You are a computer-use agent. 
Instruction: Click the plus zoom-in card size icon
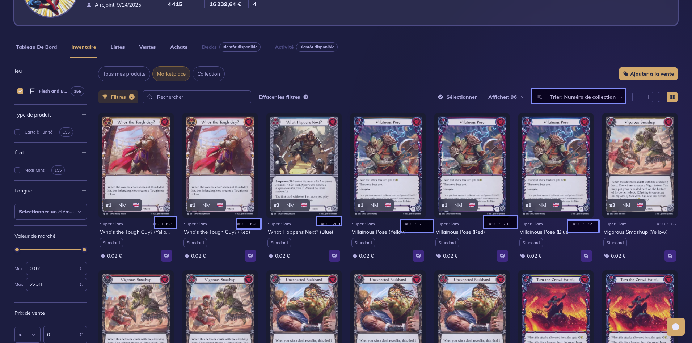click(648, 97)
